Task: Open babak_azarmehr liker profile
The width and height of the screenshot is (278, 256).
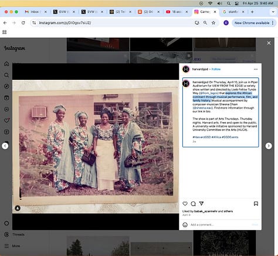Action: pos(206,211)
